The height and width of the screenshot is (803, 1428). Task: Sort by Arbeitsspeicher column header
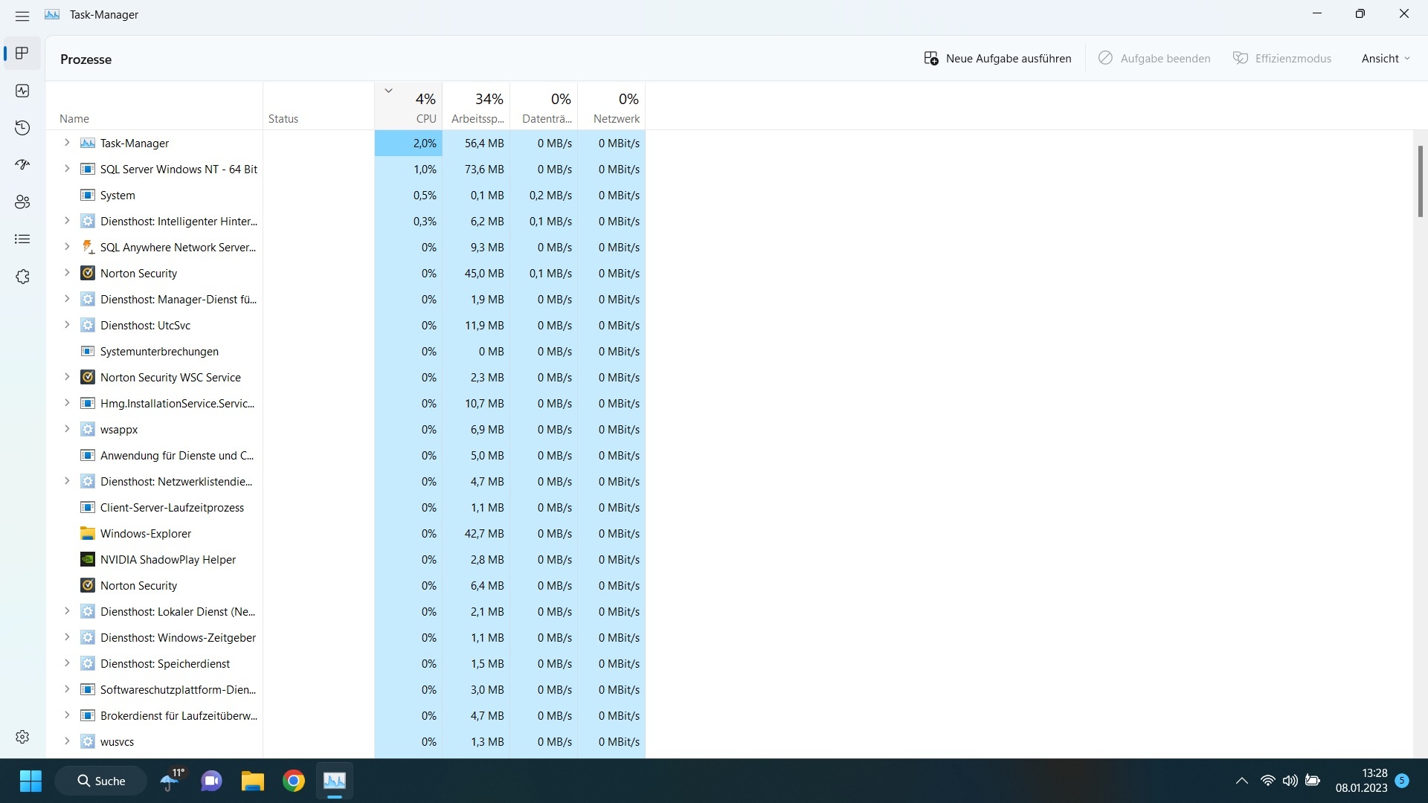pyautogui.click(x=477, y=106)
